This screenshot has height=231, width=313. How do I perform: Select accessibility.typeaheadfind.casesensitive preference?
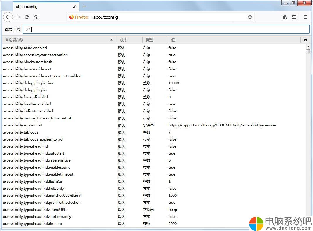click(x=154, y=160)
